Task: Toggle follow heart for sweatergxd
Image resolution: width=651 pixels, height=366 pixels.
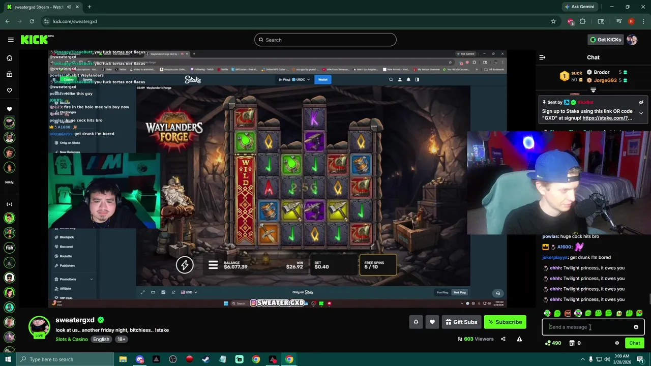Action: click(x=432, y=322)
